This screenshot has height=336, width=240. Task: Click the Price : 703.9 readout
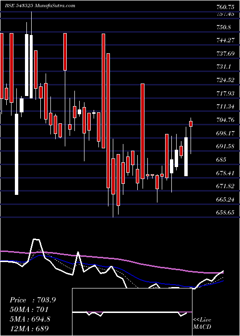tap(33, 300)
